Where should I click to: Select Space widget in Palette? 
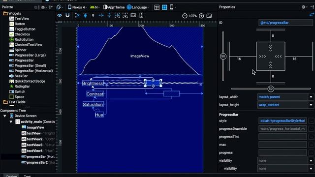click(x=17, y=97)
